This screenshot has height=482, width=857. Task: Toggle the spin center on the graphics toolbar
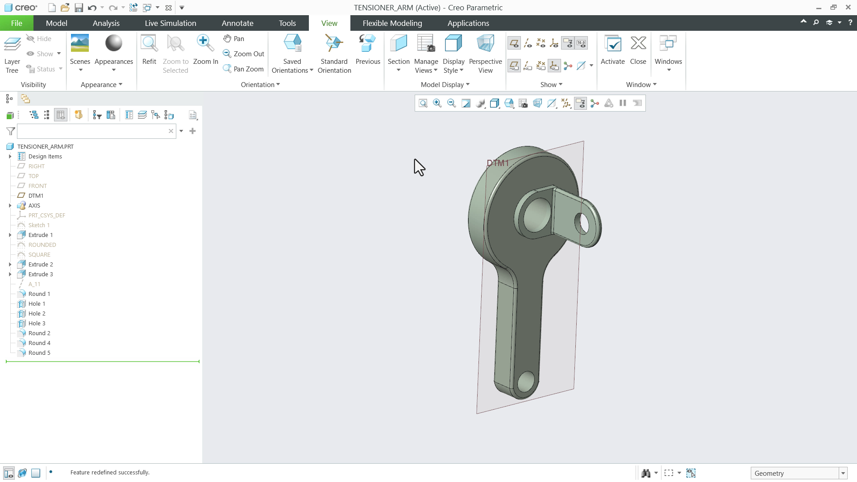click(x=594, y=103)
